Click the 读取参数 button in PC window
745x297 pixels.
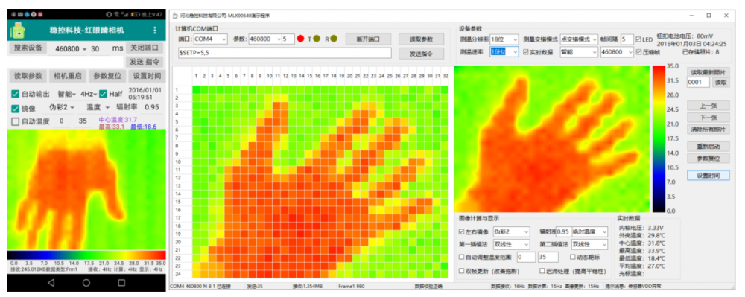point(421,39)
